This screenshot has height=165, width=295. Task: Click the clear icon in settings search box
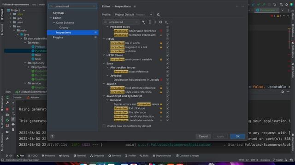click(x=94, y=6)
